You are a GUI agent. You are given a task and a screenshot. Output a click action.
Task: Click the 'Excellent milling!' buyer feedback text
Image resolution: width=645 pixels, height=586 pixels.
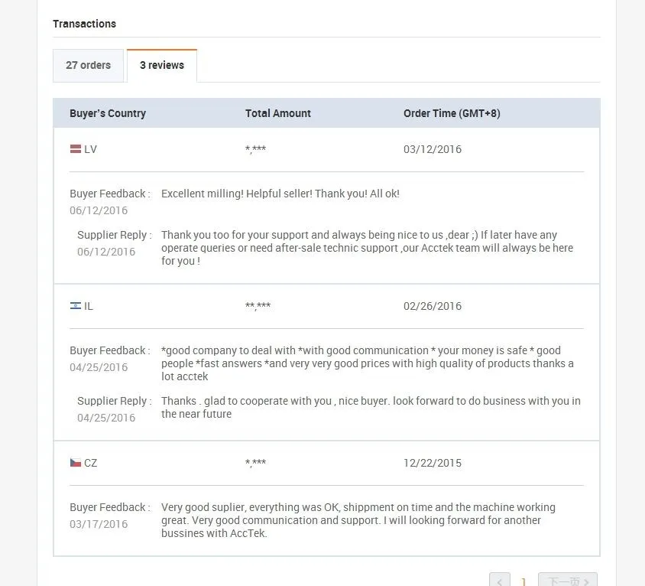click(280, 194)
